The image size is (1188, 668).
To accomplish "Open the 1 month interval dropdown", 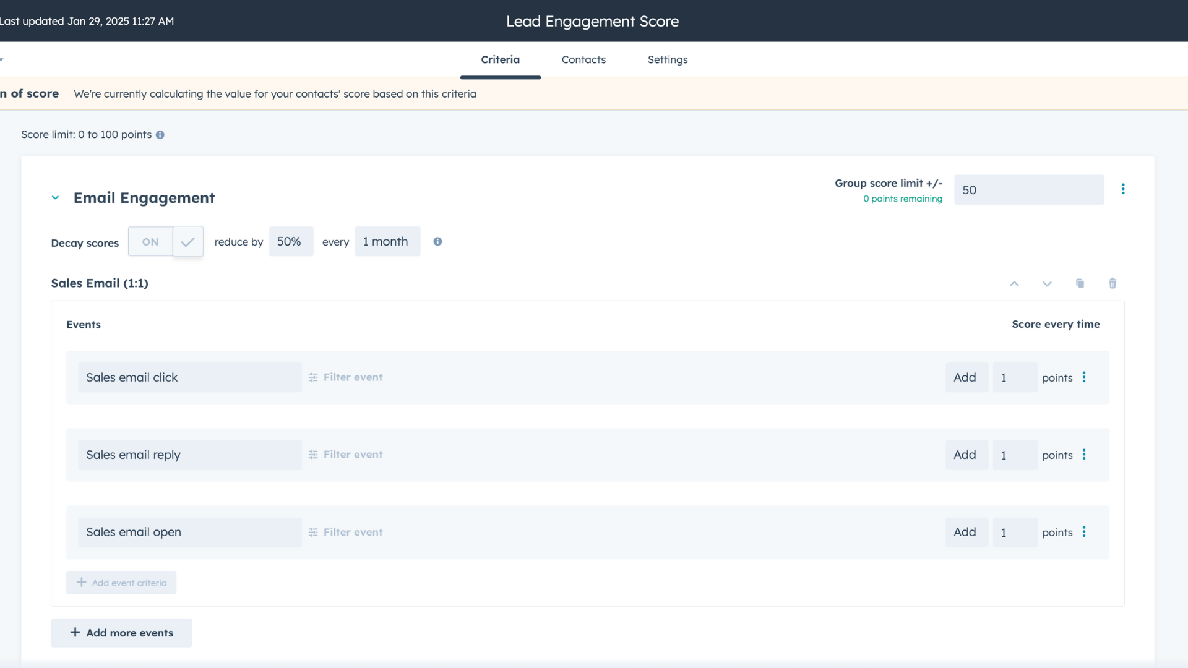I will click(387, 242).
